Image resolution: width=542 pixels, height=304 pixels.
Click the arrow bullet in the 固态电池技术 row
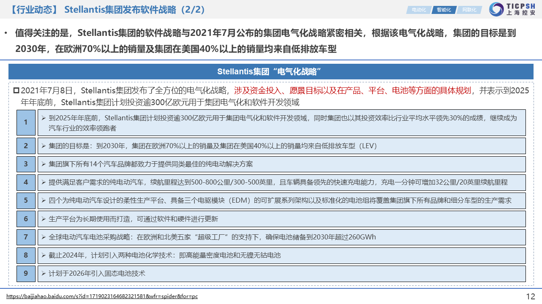[43, 274]
